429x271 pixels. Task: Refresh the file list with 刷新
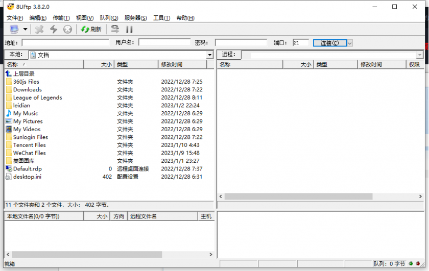coord(91,29)
